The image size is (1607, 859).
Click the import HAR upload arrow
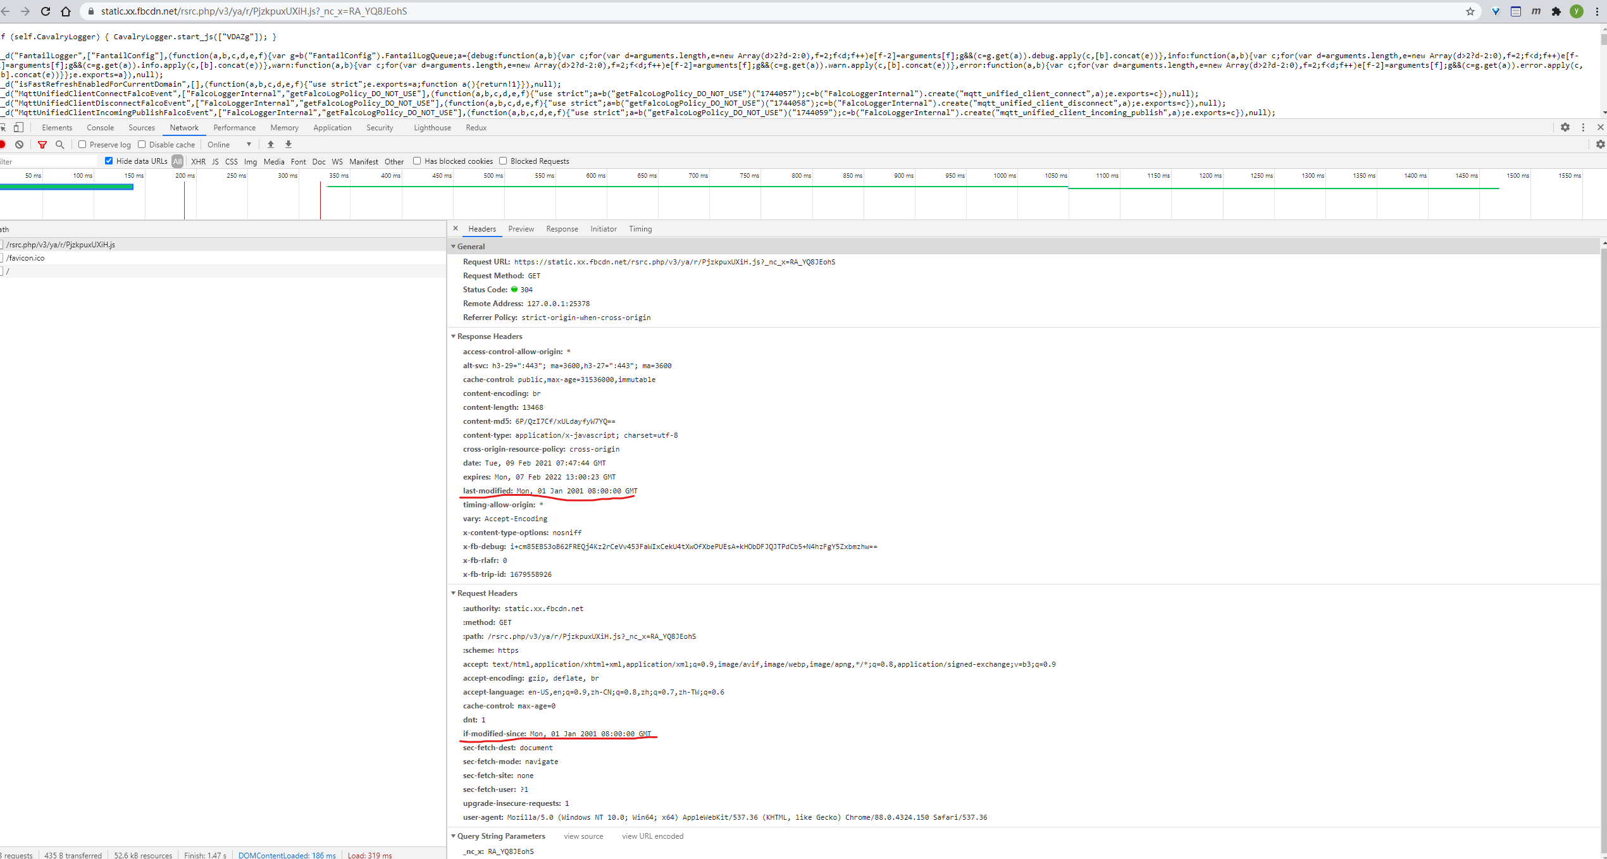pos(271,145)
